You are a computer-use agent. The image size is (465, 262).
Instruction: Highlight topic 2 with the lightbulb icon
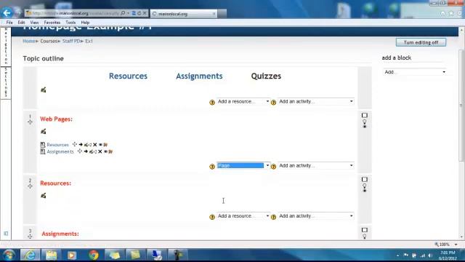click(365, 186)
